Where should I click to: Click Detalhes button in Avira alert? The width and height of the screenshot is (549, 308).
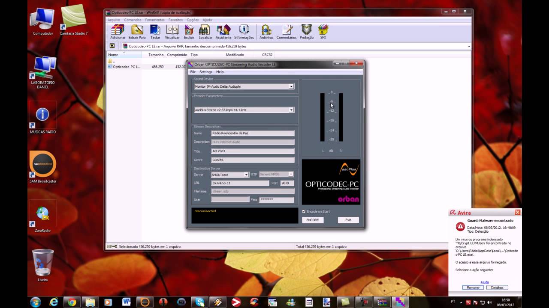click(497, 287)
